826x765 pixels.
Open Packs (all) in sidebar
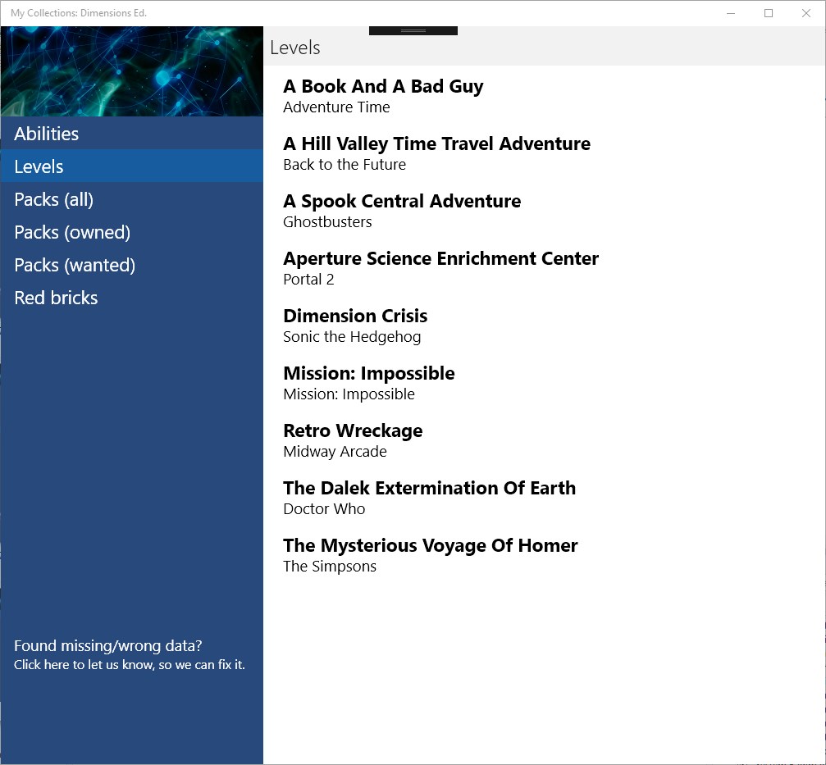point(132,199)
